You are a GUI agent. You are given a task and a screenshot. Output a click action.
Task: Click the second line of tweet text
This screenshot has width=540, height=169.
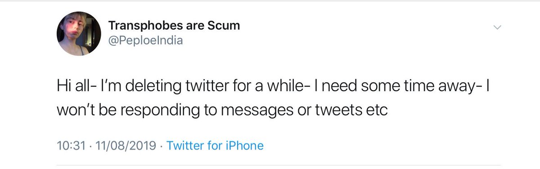pos(222,111)
